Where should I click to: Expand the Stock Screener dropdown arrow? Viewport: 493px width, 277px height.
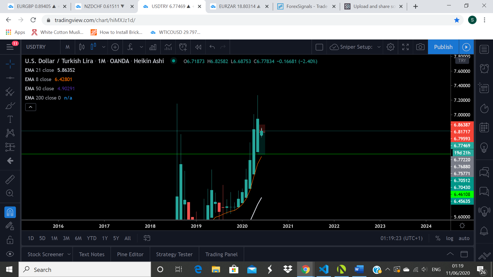coord(69,254)
